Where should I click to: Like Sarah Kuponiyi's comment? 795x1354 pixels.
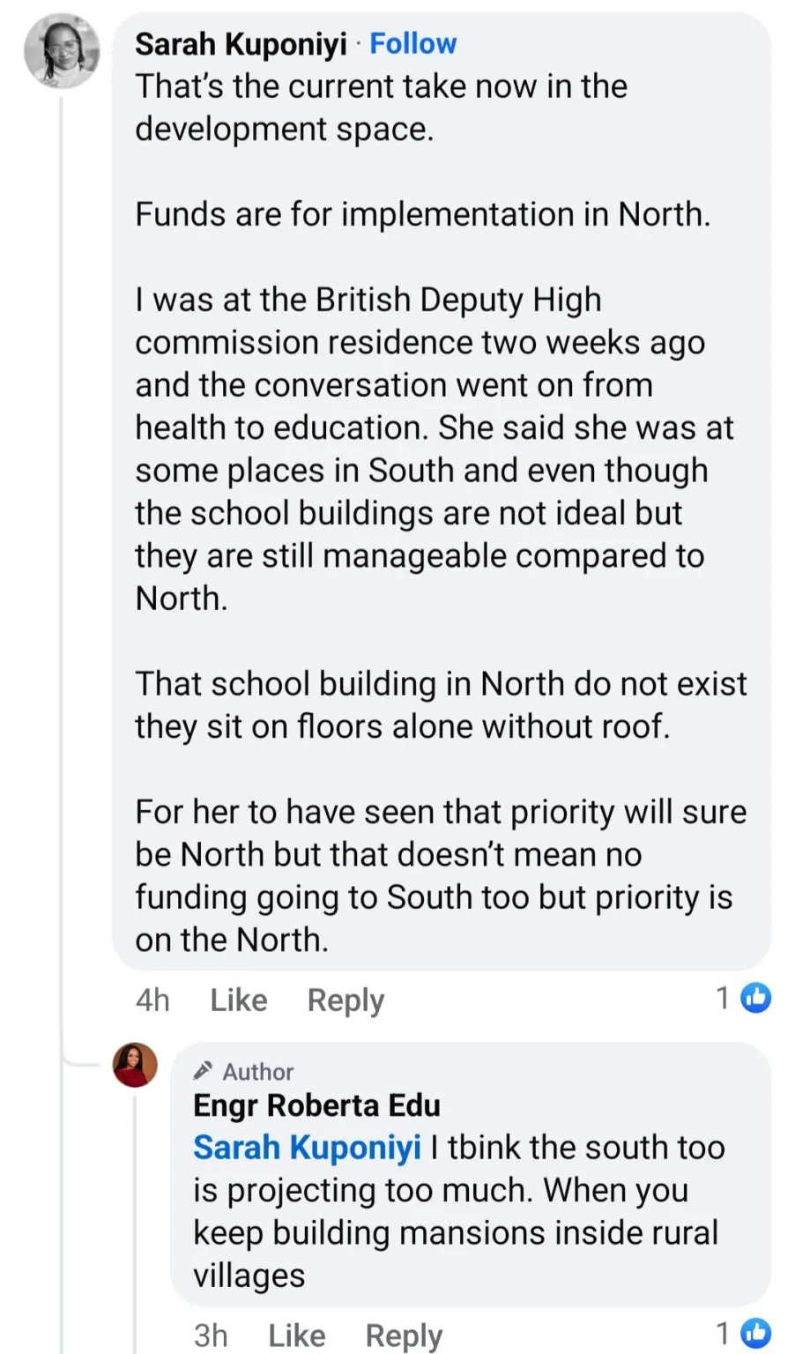[239, 1000]
